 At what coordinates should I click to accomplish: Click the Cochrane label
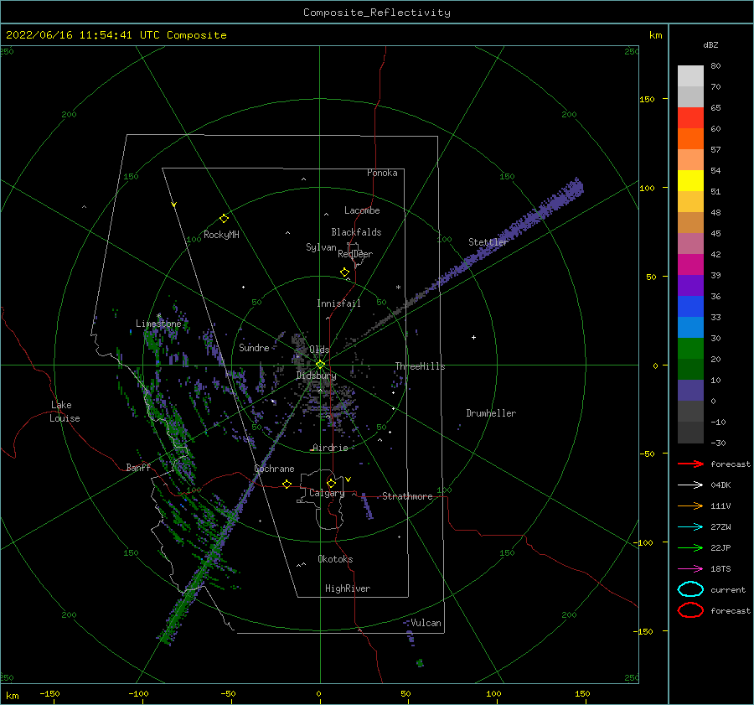click(x=274, y=469)
